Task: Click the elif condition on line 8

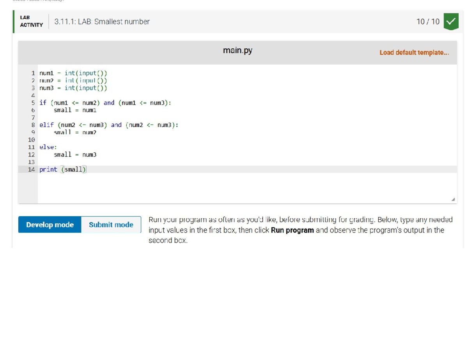Action: tap(109, 125)
